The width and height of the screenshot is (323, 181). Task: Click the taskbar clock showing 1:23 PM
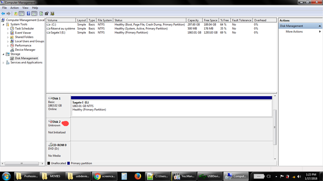click(x=311, y=176)
